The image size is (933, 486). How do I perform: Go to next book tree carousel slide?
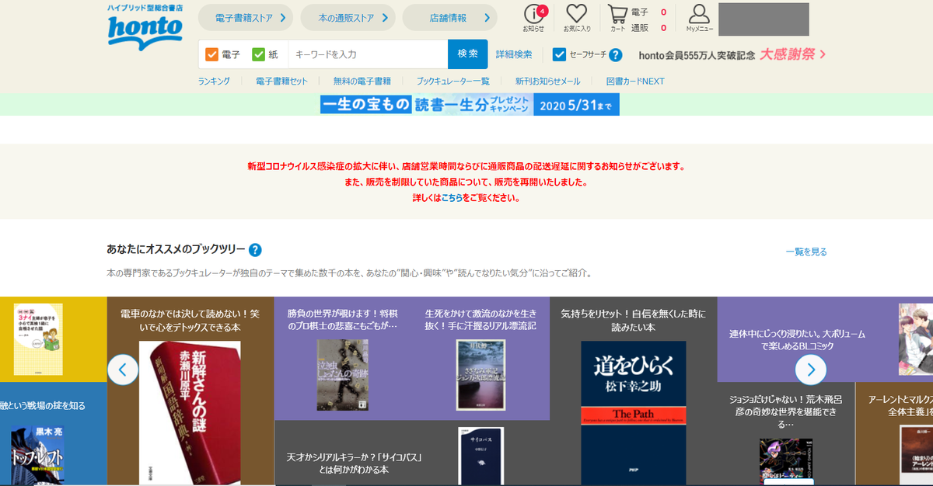click(x=810, y=370)
